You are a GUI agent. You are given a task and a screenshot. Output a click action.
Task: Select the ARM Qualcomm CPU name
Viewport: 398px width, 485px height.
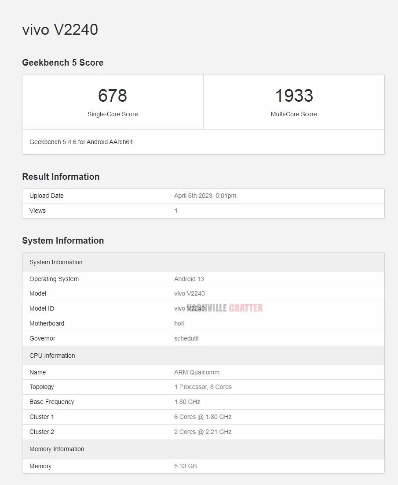[197, 372]
